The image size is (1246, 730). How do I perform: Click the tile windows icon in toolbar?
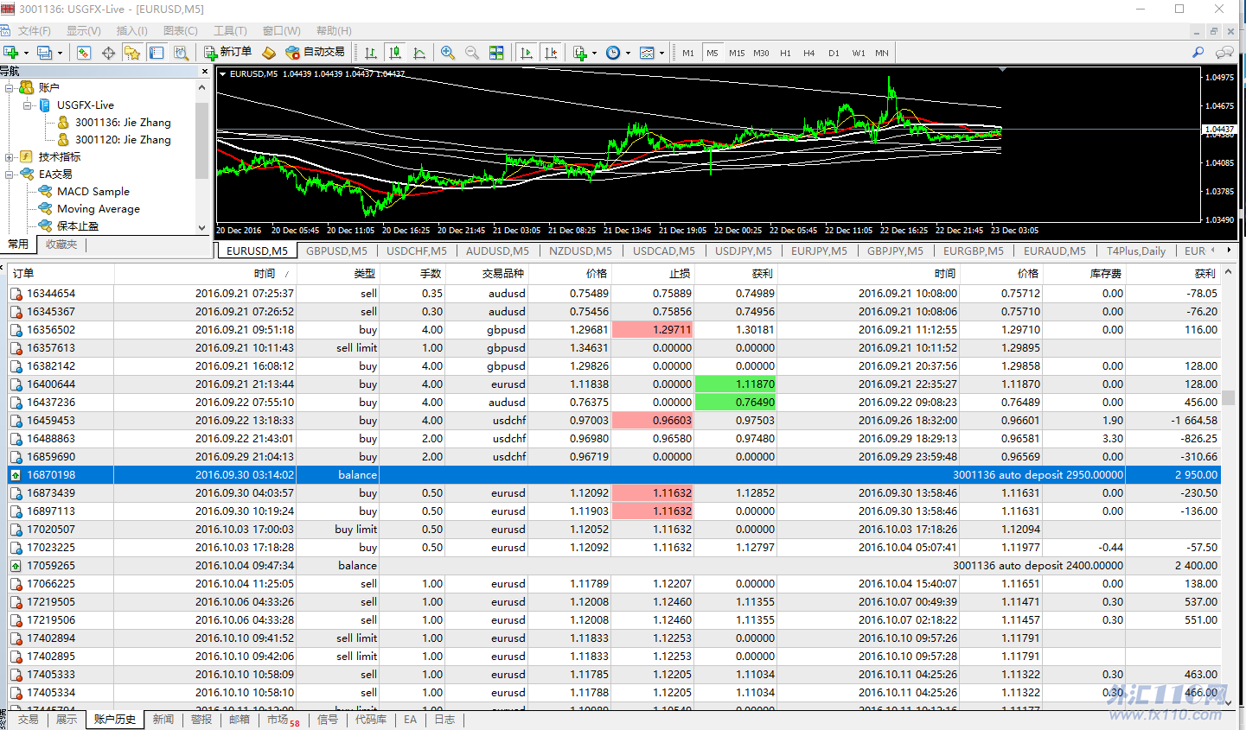(x=496, y=53)
